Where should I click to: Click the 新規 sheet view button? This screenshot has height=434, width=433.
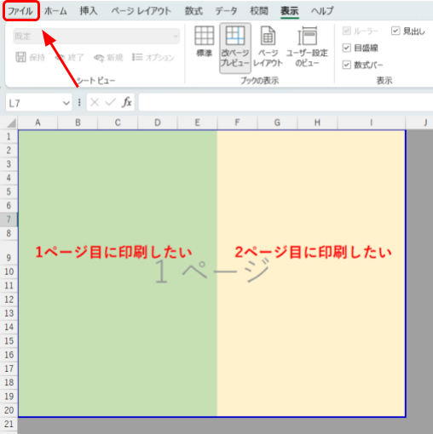point(108,58)
